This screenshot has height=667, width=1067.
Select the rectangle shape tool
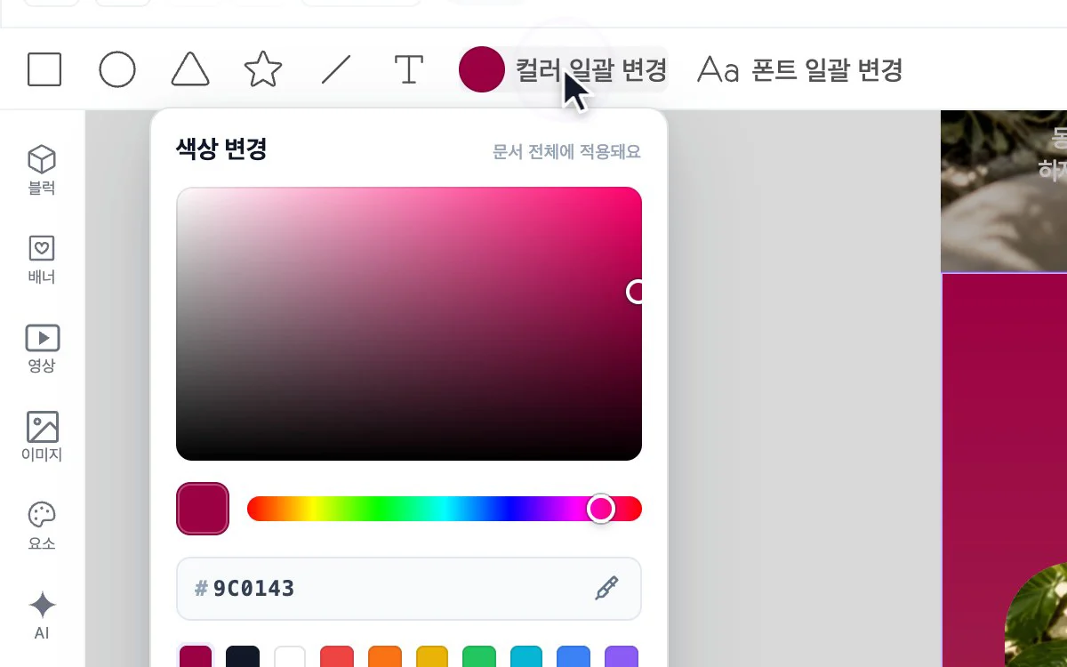44,69
